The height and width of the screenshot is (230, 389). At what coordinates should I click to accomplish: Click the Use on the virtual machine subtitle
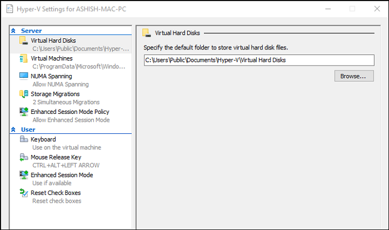coord(67,147)
